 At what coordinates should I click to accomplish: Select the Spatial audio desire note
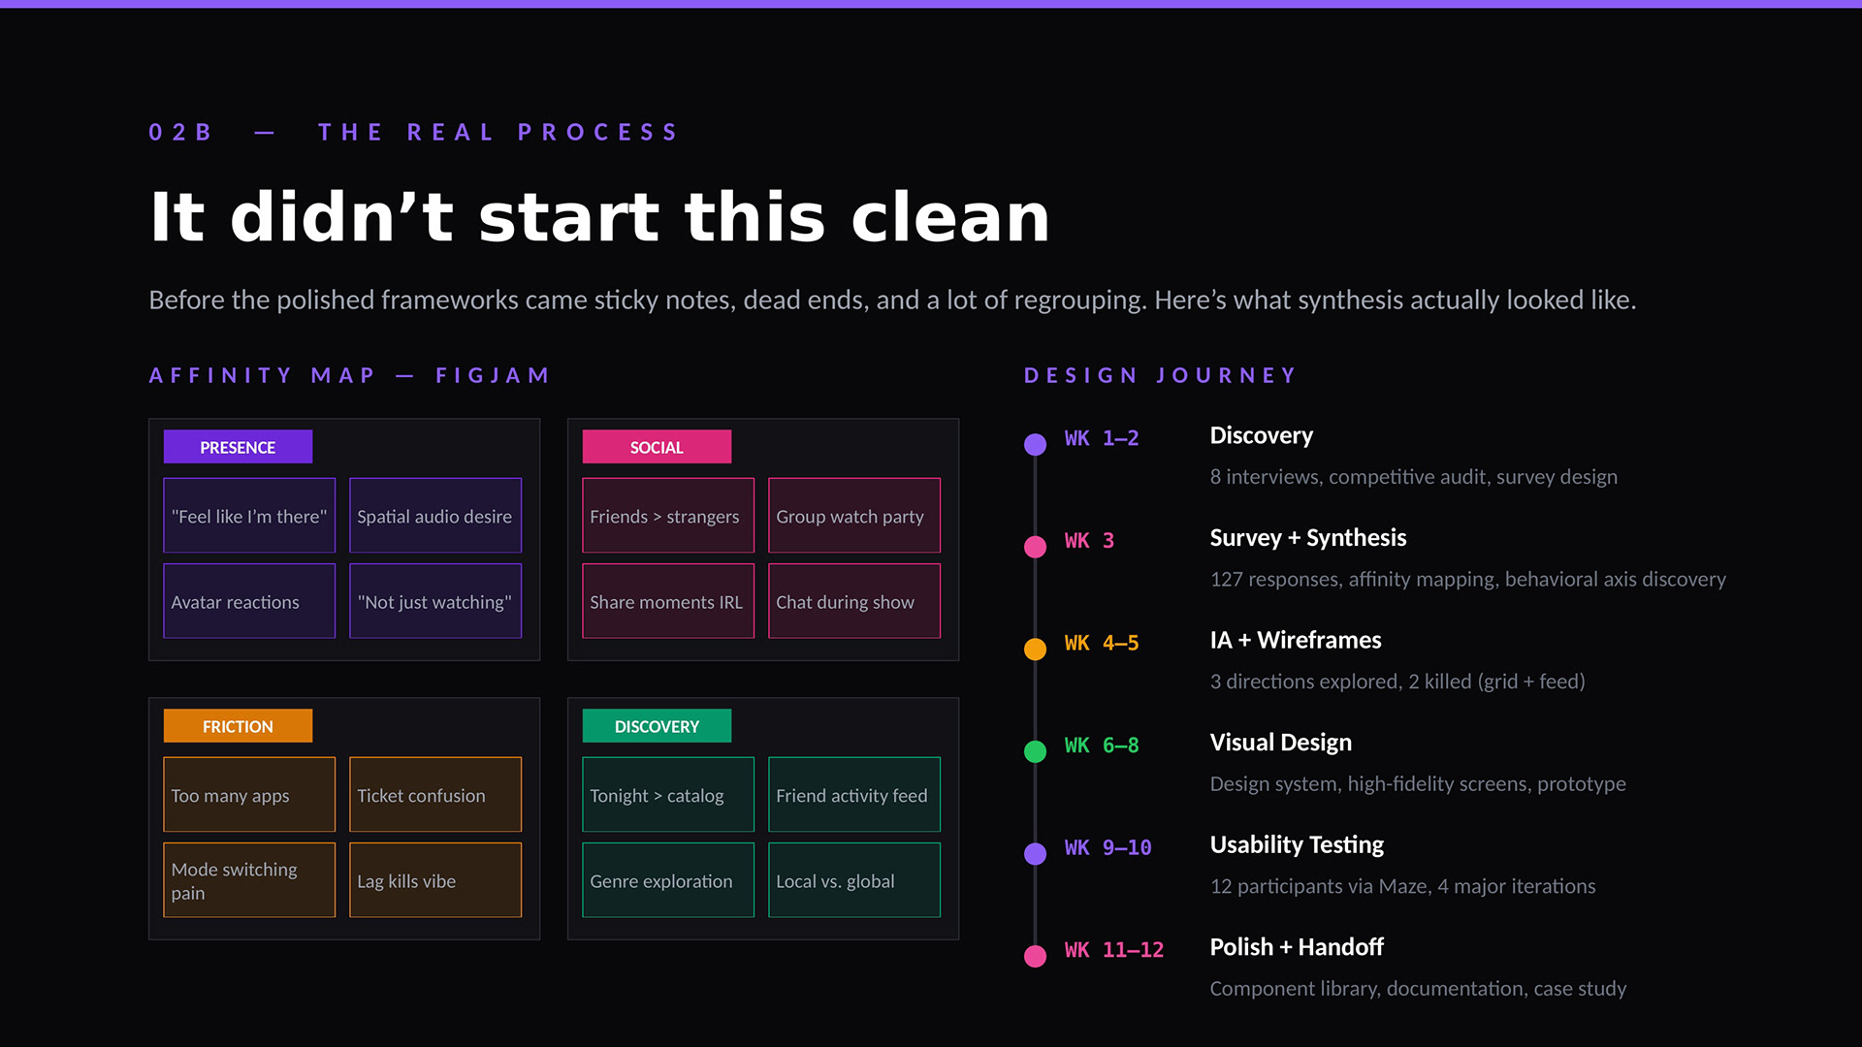(x=435, y=516)
